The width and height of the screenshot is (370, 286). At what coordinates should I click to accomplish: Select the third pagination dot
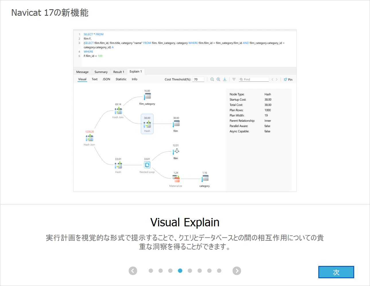pos(171,271)
